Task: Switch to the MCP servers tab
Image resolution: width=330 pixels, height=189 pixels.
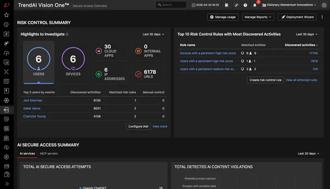Action: (x=49, y=154)
